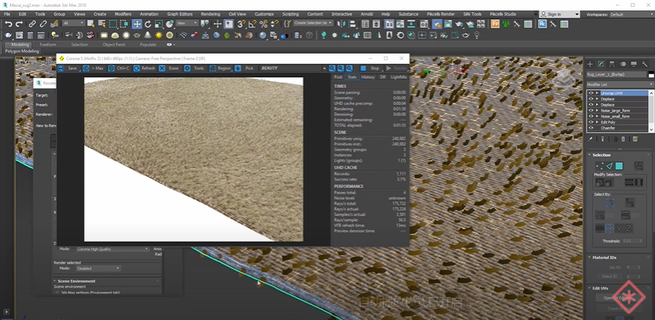Image resolution: width=655 pixels, height=320 pixels.
Task: Click the Sign In button
Action: [x=553, y=14]
